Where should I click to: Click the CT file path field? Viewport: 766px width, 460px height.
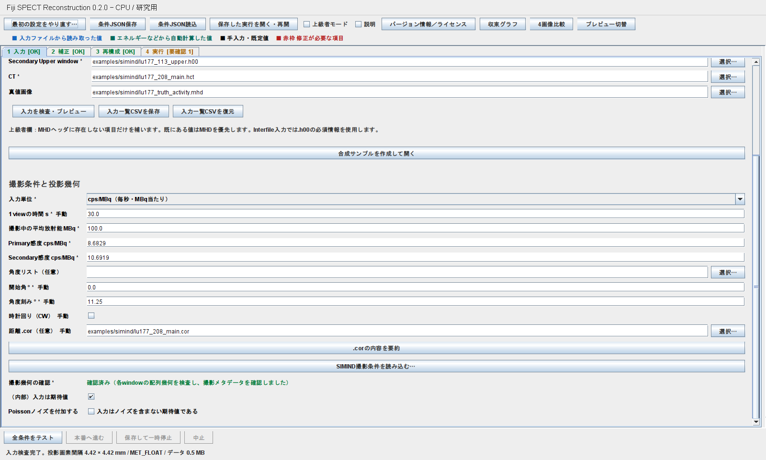click(x=399, y=77)
